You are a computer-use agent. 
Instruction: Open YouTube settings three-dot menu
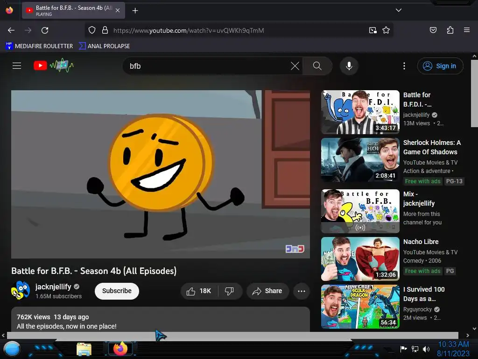(404, 66)
